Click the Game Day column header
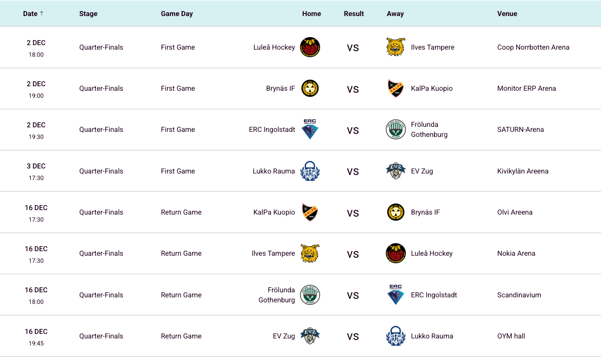The height and width of the screenshot is (357, 601). [x=177, y=14]
